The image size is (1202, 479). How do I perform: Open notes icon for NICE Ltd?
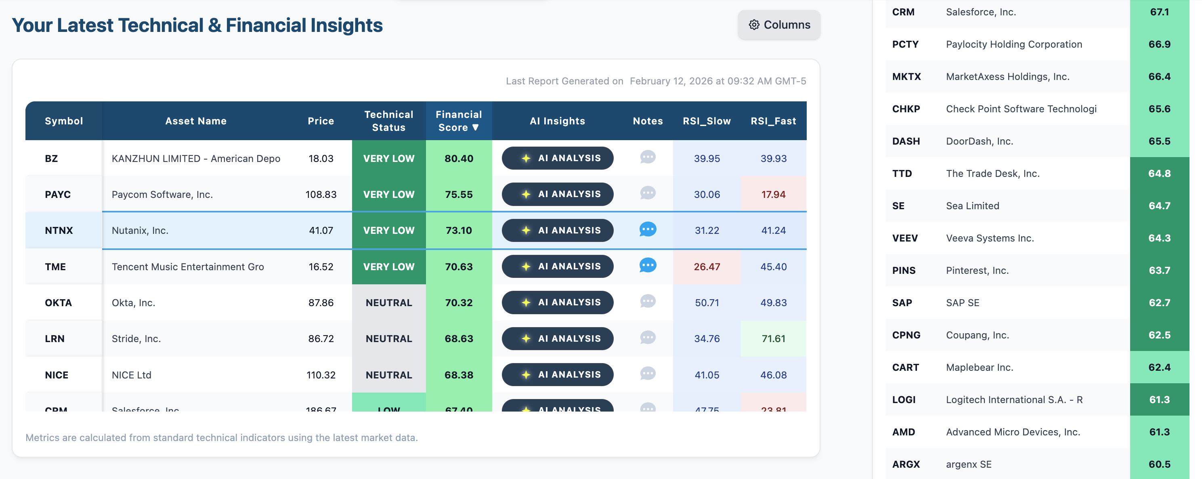[x=647, y=374]
